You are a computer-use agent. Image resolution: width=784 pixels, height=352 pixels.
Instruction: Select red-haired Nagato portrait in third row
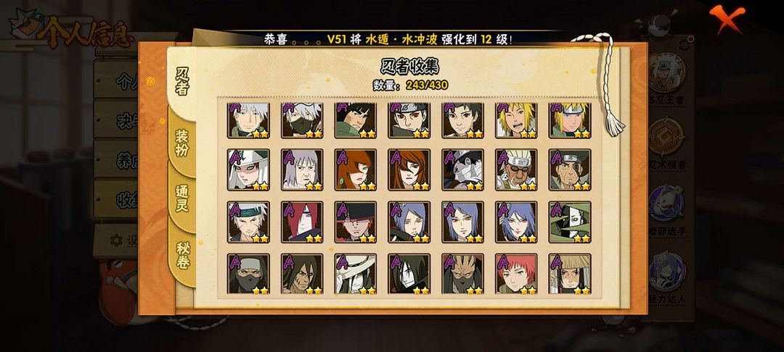(302, 222)
